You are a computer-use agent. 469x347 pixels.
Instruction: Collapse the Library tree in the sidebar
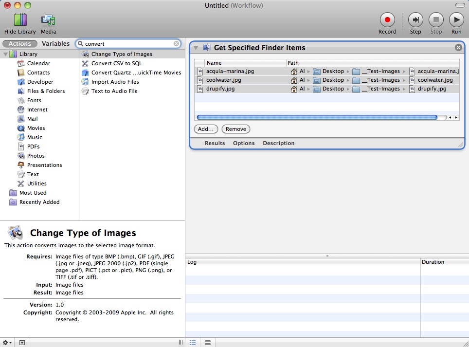click(6, 54)
